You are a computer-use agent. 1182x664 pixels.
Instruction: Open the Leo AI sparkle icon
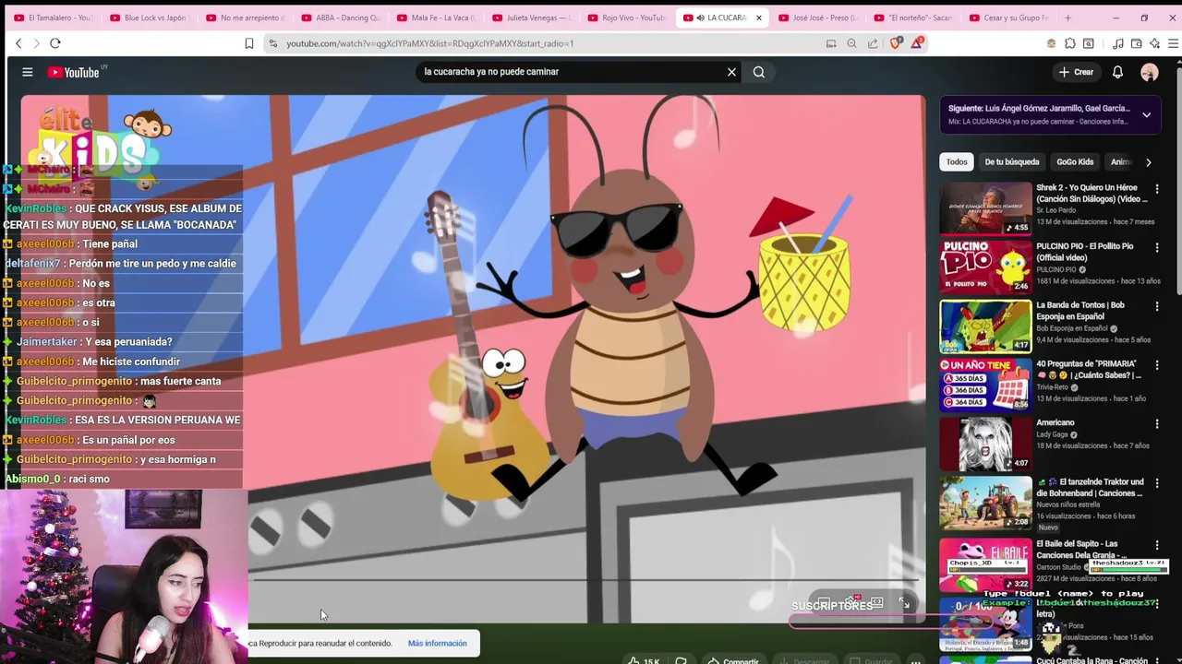pyautogui.click(x=1155, y=43)
